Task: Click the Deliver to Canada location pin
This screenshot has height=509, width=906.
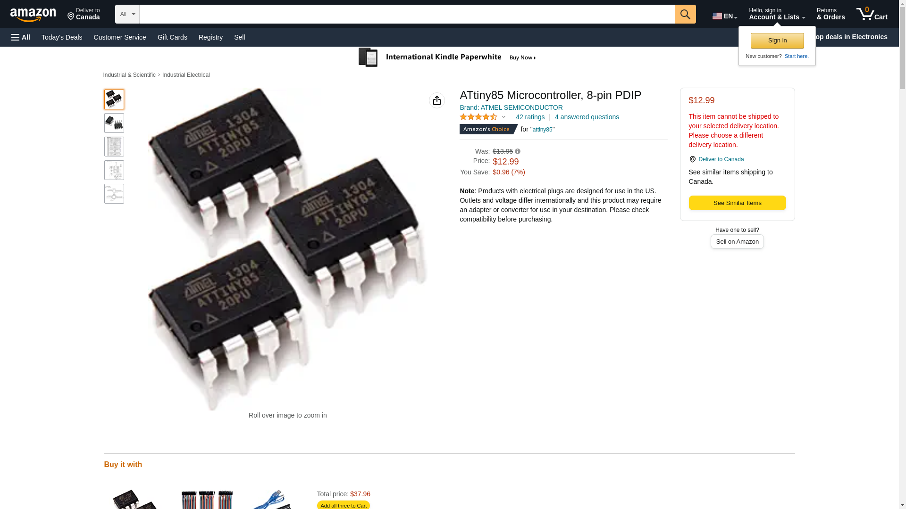Action: pos(693,159)
